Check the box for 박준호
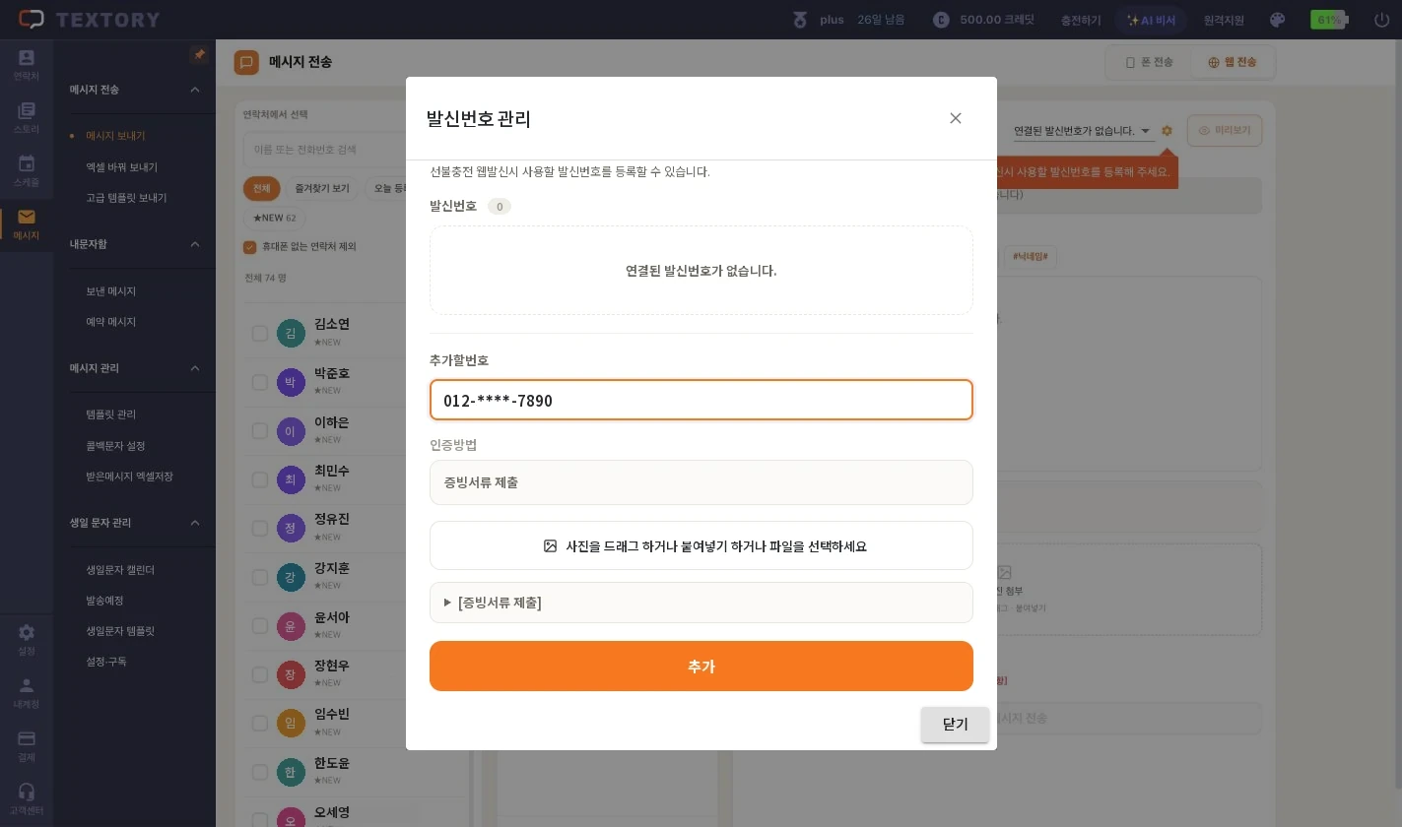 click(x=260, y=382)
